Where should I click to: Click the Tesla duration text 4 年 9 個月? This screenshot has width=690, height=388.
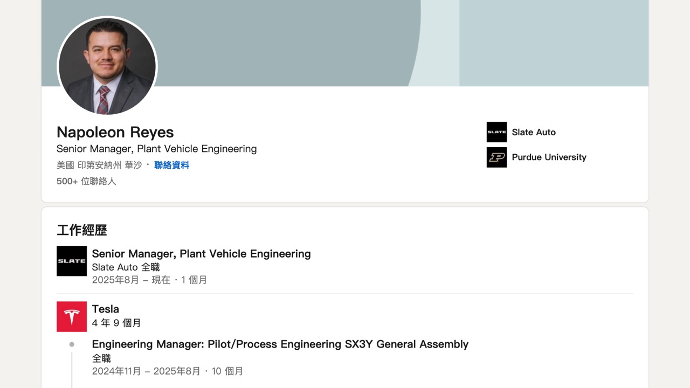coord(116,323)
